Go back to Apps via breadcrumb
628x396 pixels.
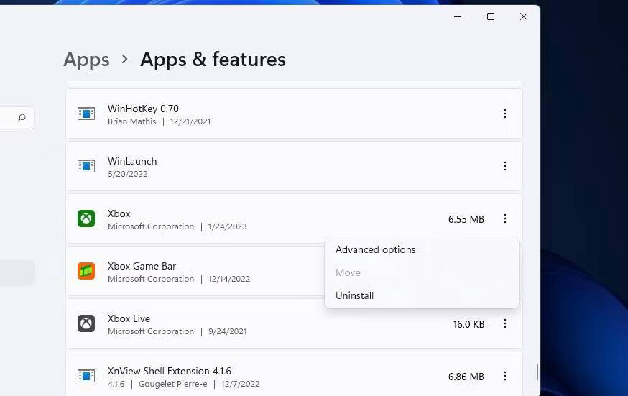(x=86, y=60)
